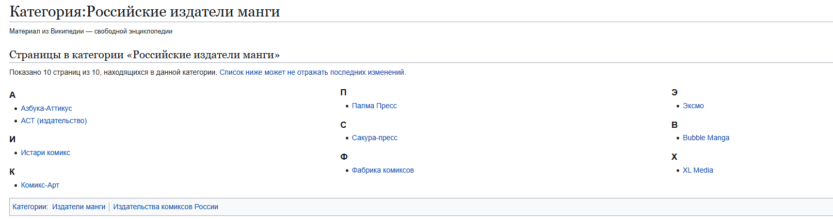This screenshot has width=833, height=219.
Task: Open the Истари комикс article
Action: 45,153
